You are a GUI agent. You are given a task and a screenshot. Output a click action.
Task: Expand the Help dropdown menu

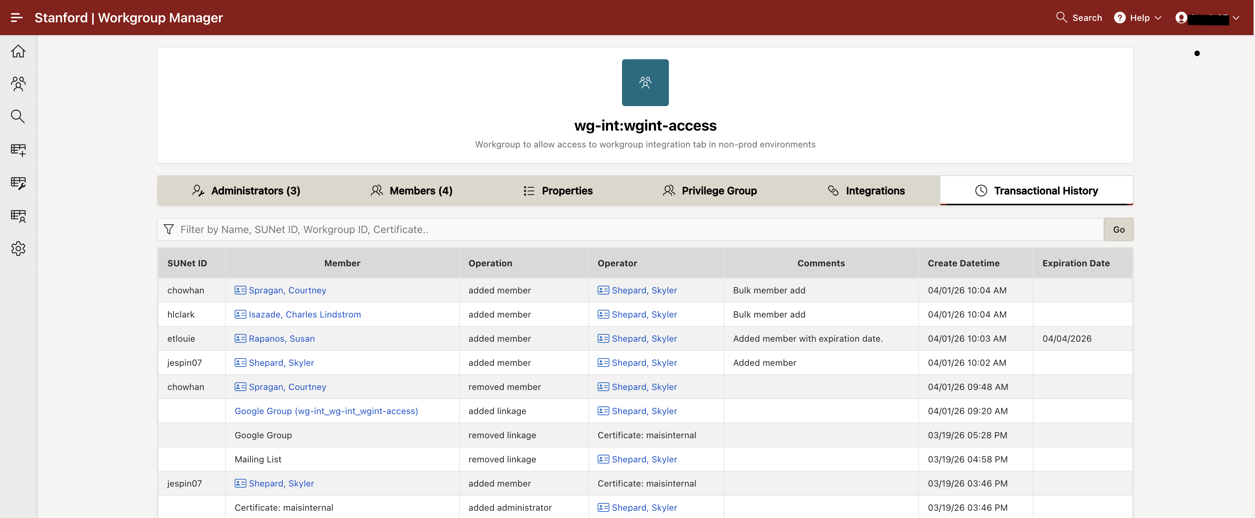pos(1137,18)
